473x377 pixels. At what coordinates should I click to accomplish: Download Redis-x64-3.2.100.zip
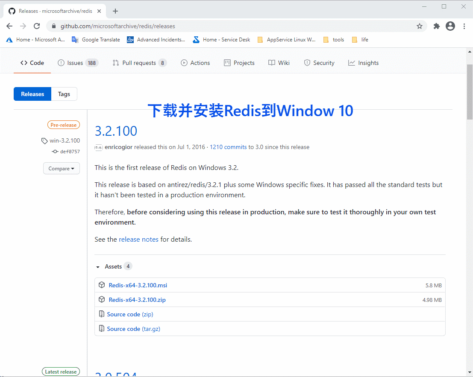pyautogui.click(x=137, y=300)
